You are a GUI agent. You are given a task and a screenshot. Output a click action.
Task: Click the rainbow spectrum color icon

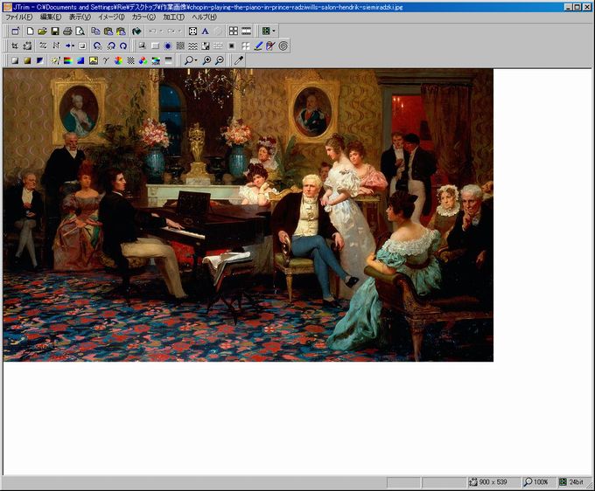pos(68,60)
